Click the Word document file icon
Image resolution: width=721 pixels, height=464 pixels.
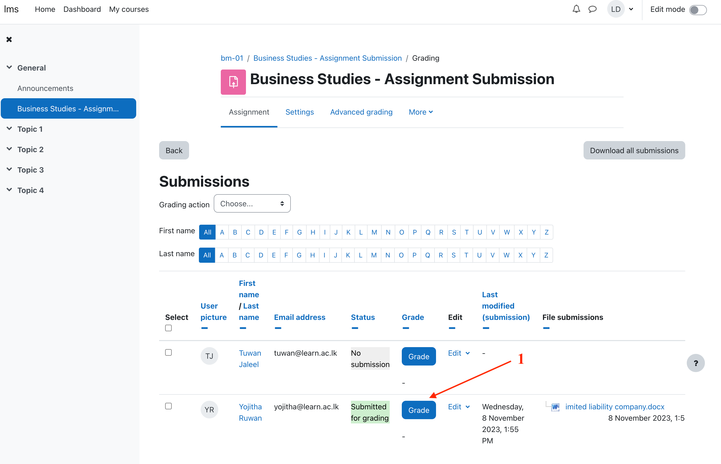click(555, 407)
